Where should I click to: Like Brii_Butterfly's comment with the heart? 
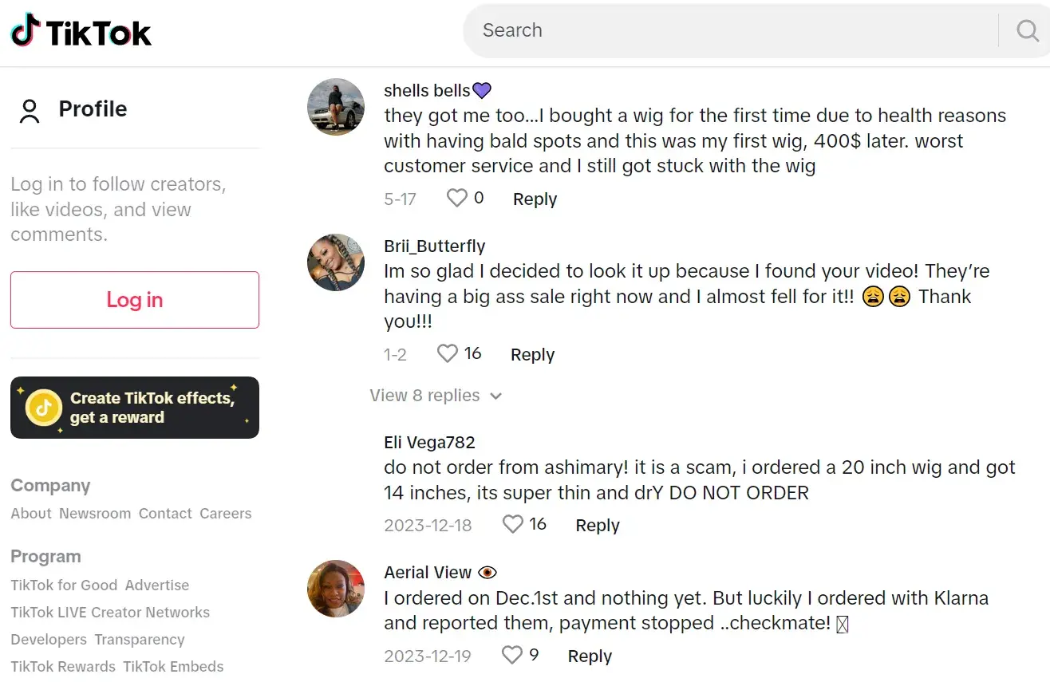[448, 353]
